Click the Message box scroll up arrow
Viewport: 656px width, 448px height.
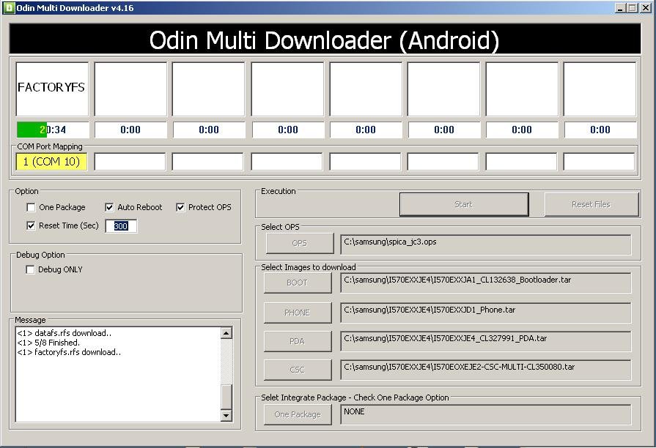pos(226,333)
